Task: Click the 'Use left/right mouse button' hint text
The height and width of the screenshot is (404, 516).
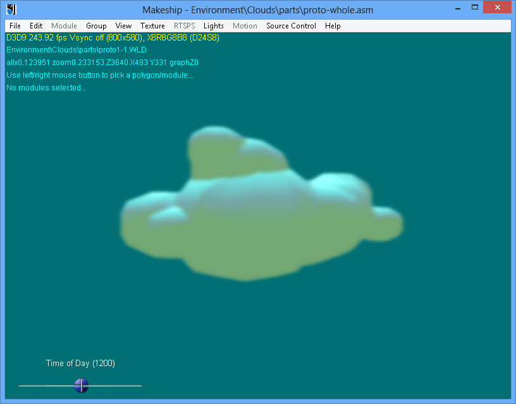Action: pyautogui.click(x=100, y=75)
